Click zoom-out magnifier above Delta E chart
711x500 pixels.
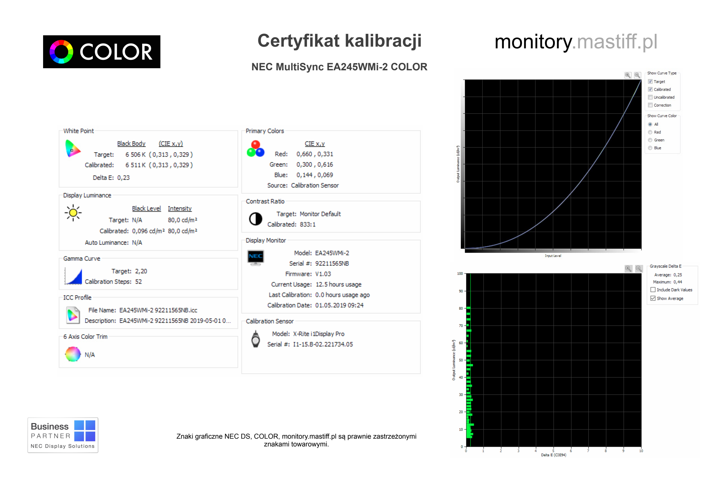(x=639, y=268)
